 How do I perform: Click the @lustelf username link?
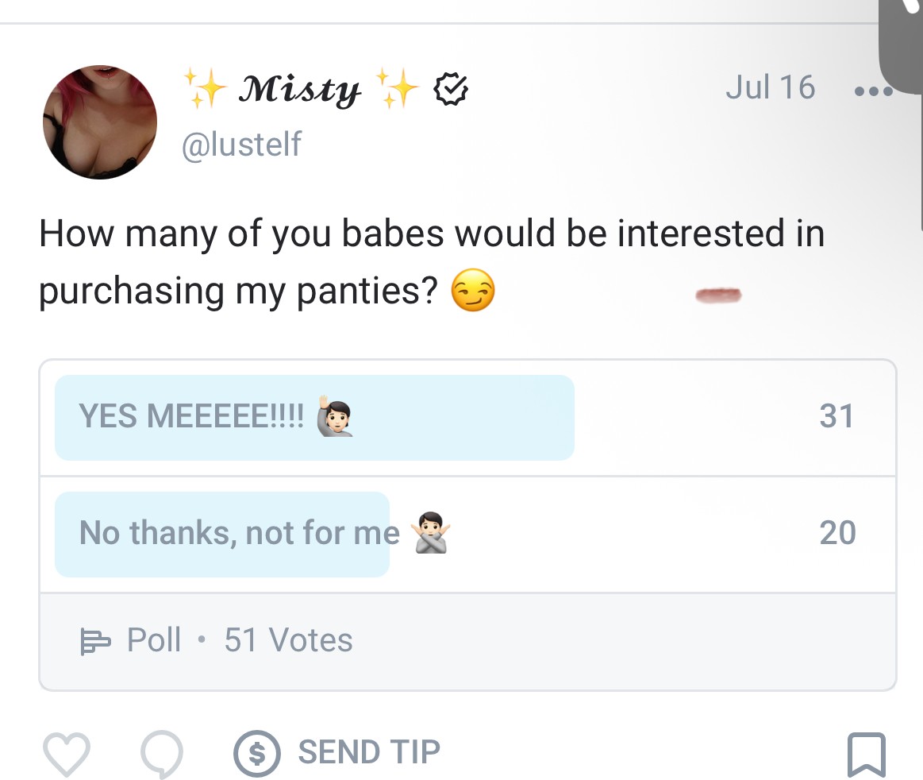(241, 145)
